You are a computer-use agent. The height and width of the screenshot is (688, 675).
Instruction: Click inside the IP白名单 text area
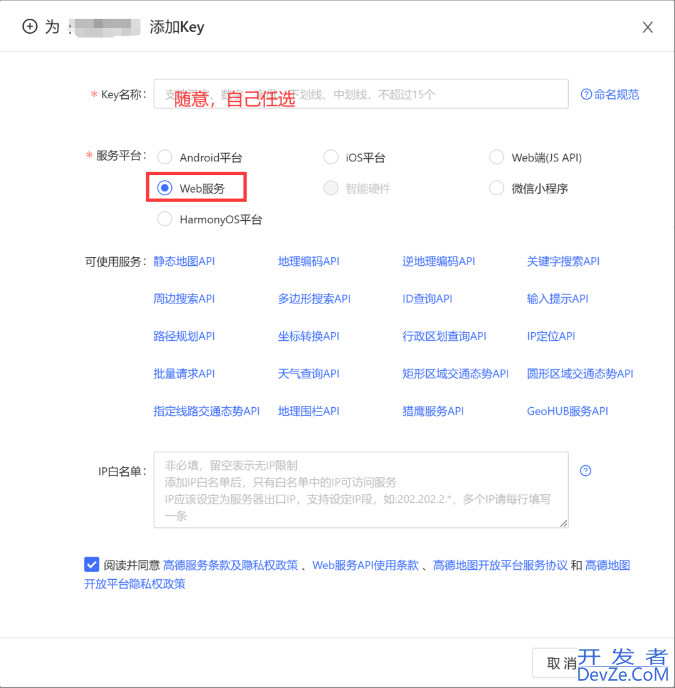361,490
